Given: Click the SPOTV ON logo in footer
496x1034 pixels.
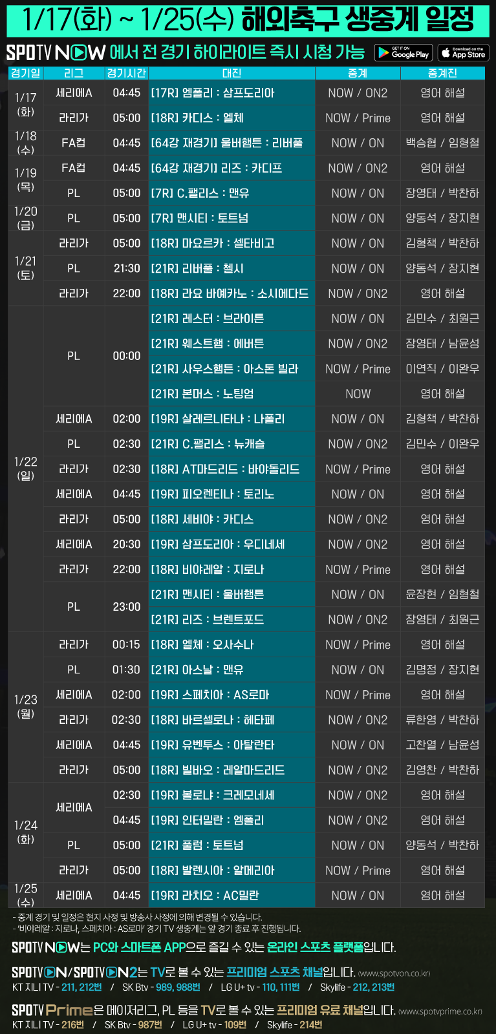Looking at the screenshot, I should 40,973.
